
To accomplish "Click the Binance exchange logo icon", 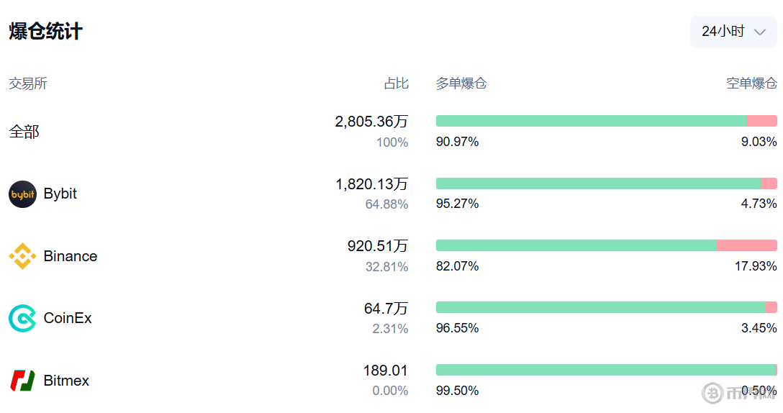I will [x=22, y=256].
